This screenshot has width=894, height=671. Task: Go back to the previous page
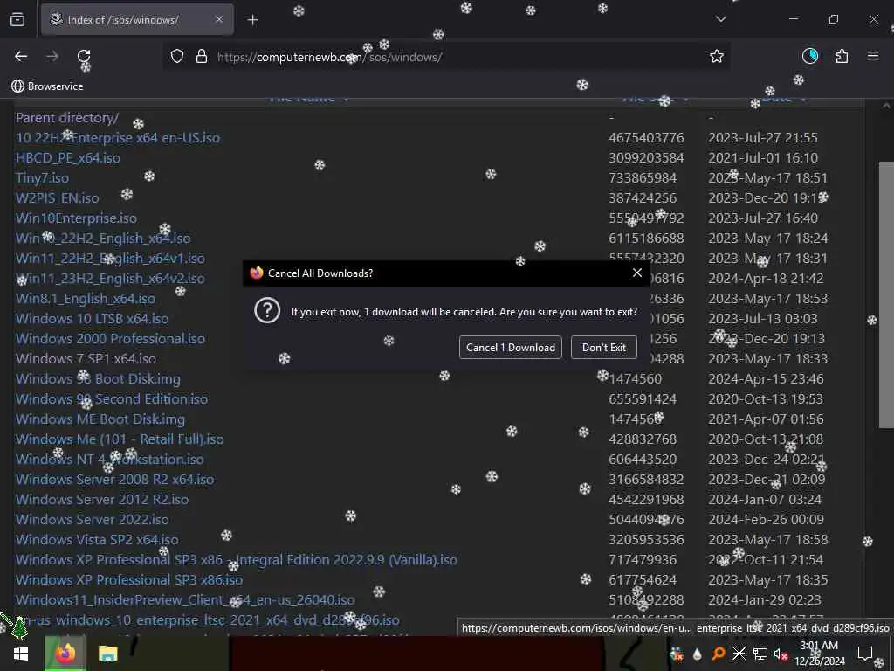21,56
